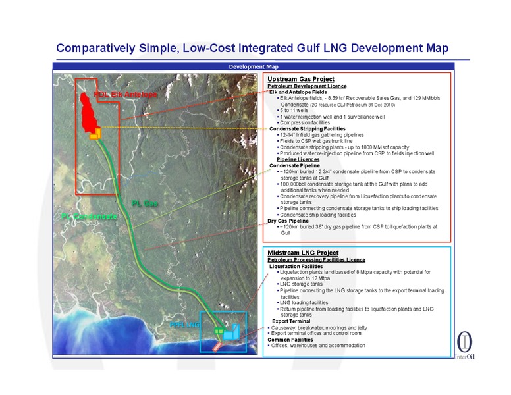This screenshot has width=511, height=395.
Task: Click the 'LNG loading facilities' bullet
Action: pos(302,303)
